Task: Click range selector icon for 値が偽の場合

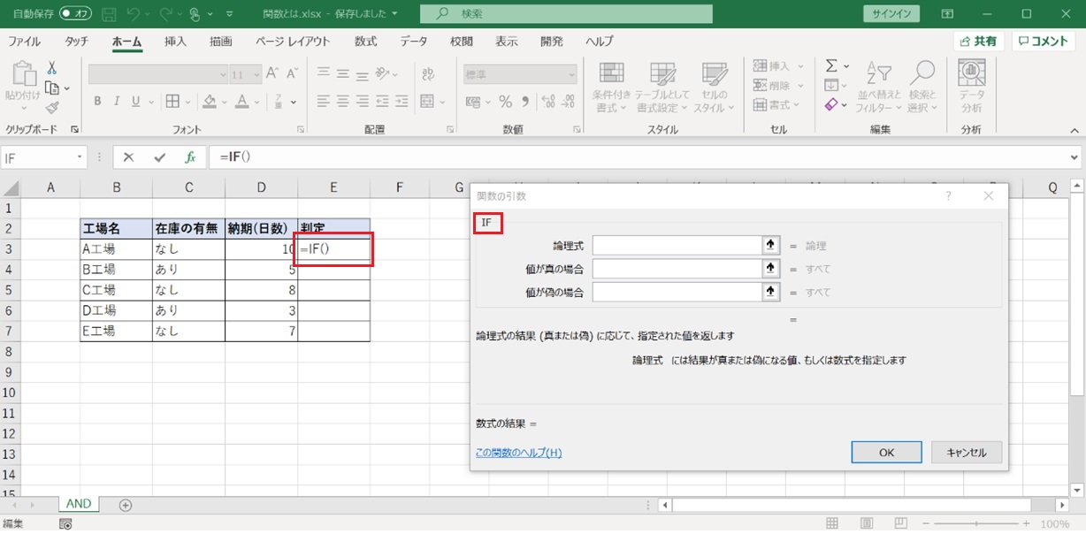Action: coord(771,292)
